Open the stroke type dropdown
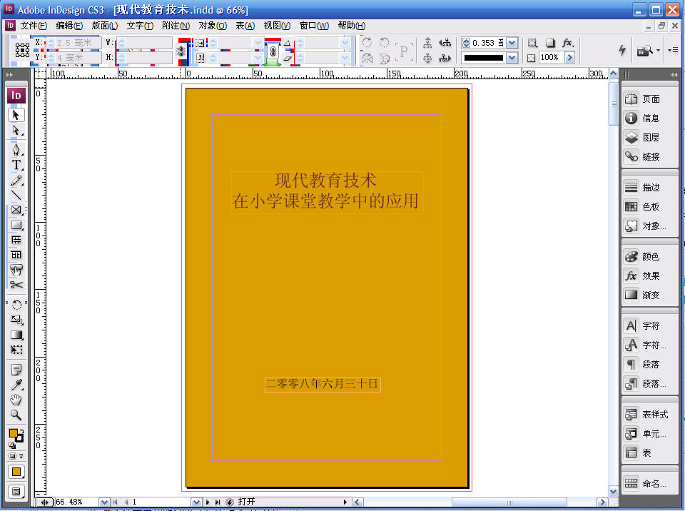Screen dimensions: 685x511 coord(512,58)
